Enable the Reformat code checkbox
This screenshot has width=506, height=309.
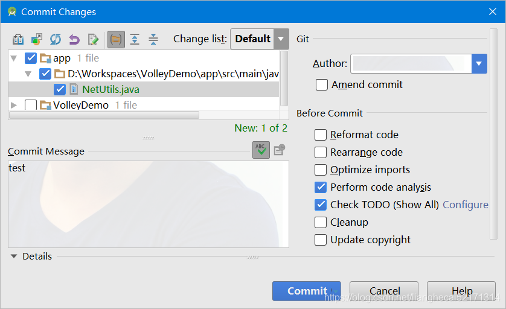point(321,135)
